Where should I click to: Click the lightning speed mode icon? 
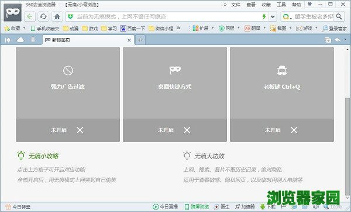[264, 16]
